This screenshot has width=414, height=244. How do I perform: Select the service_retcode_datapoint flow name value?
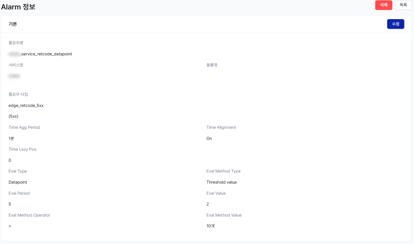[x=47, y=54]
